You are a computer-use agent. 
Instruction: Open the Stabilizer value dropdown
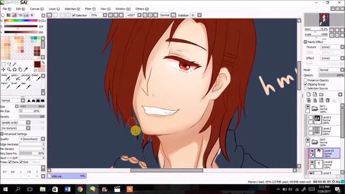click(199, 15)
